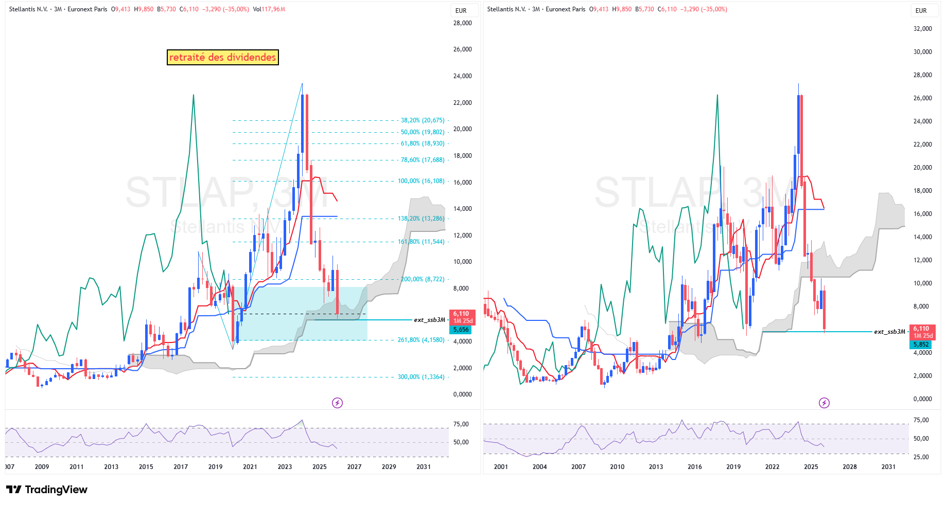This screenshot has height=505, width=946.
Task: Click 2022 on the time axis
Action: [772, 467]
